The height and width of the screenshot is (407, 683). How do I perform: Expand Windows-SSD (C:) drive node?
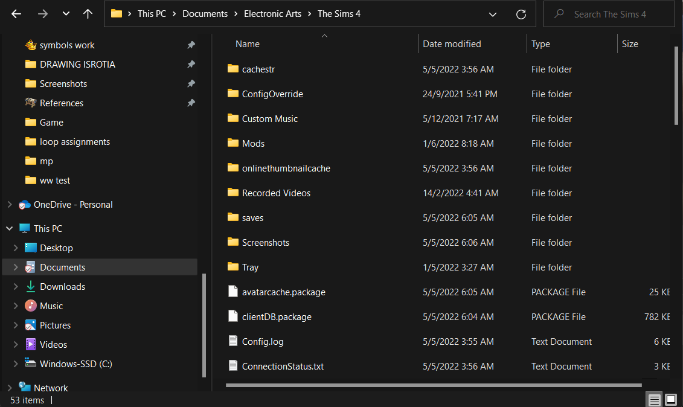click(x=16, y=364)
